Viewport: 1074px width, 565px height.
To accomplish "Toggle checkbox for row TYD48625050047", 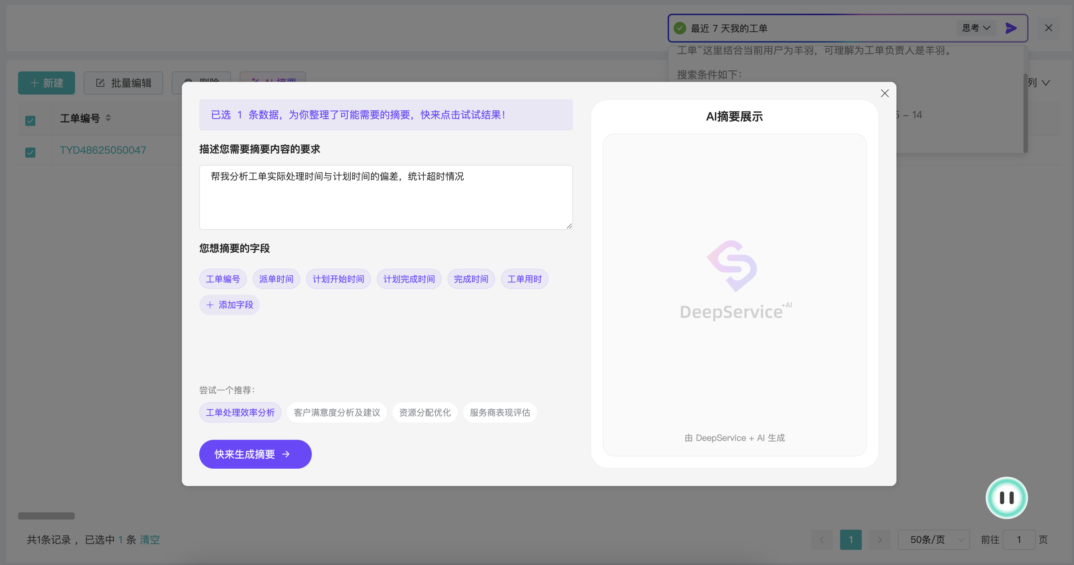I will (30, 152).
